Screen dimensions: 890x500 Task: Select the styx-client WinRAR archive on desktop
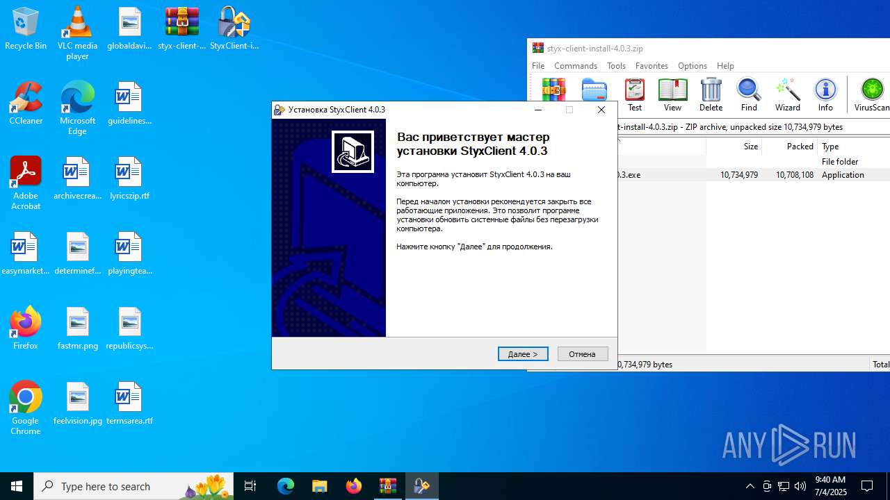tap(182, 29)
